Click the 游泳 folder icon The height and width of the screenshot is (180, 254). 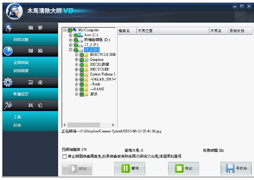[87, 94]
